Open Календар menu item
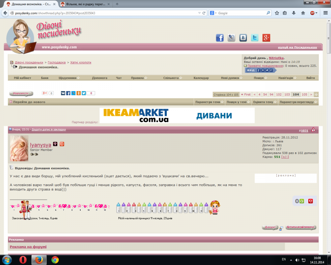The image size is (331, 265). [201, 78]
